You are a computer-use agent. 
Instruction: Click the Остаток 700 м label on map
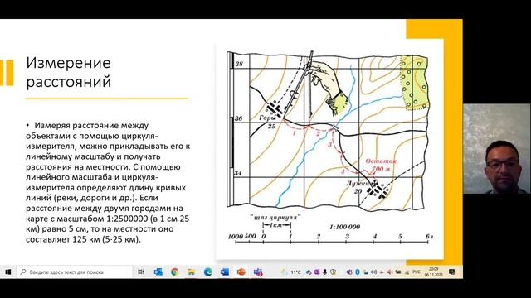[x=381, y=165]
